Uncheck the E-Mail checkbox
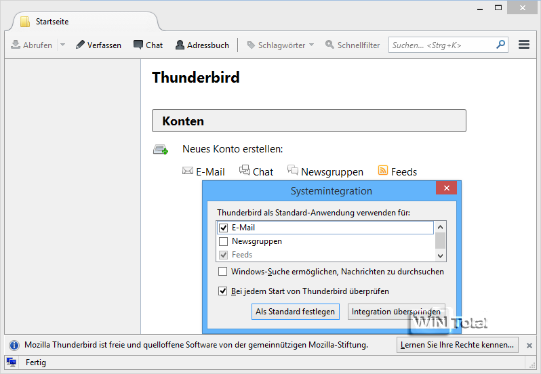This screenshot has height=374, width=541. coord(224,228)
